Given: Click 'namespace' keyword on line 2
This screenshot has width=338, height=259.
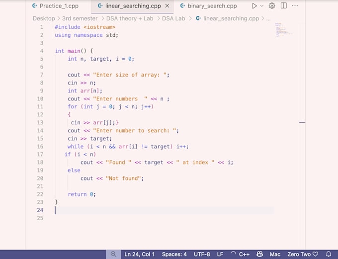Looking at the screenshot, I should [88, 35].
